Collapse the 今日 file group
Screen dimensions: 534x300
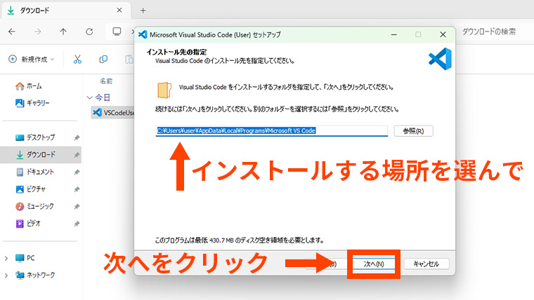[x=89, y=97]
